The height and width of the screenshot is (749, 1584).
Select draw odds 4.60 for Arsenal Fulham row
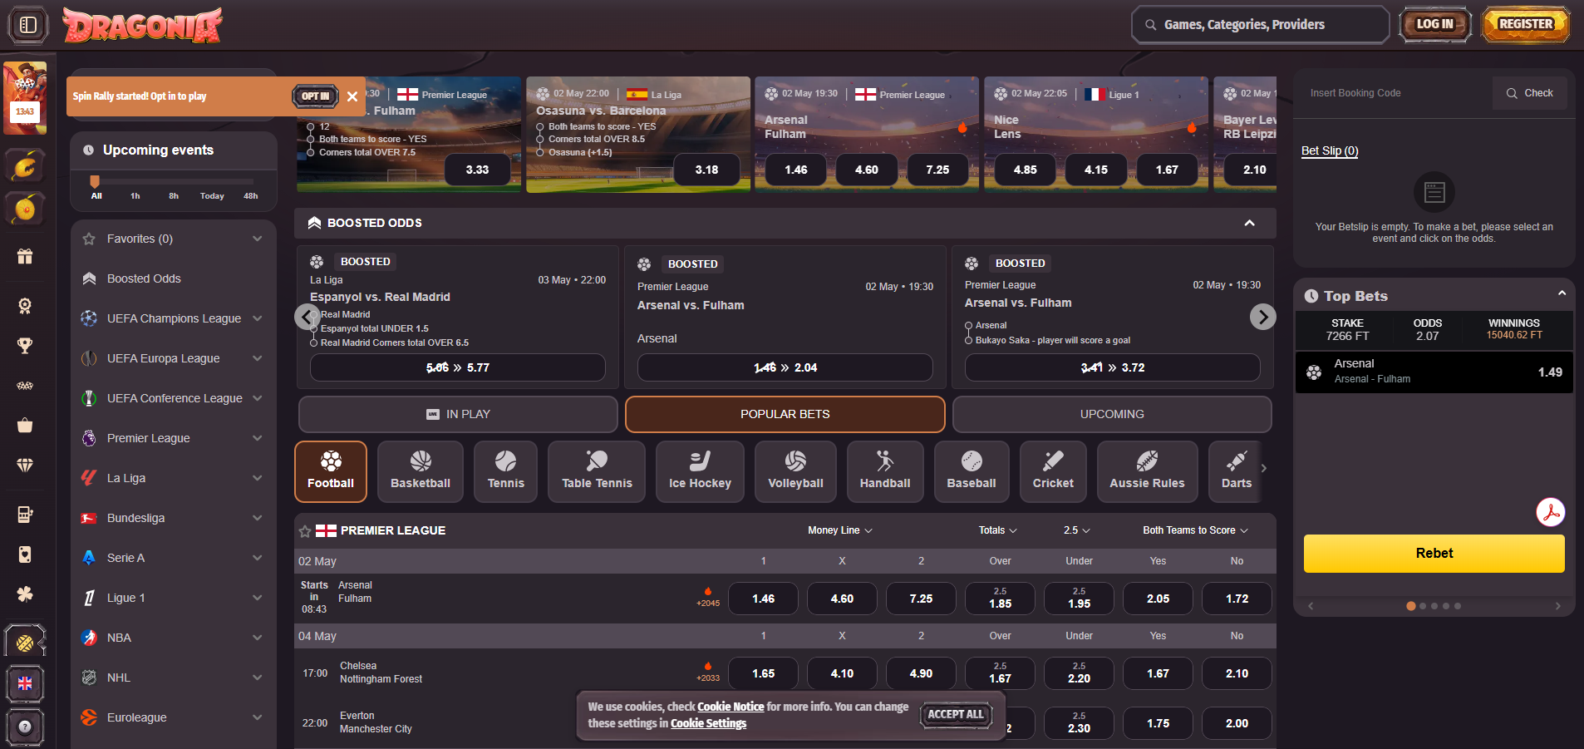pos(842,599)
